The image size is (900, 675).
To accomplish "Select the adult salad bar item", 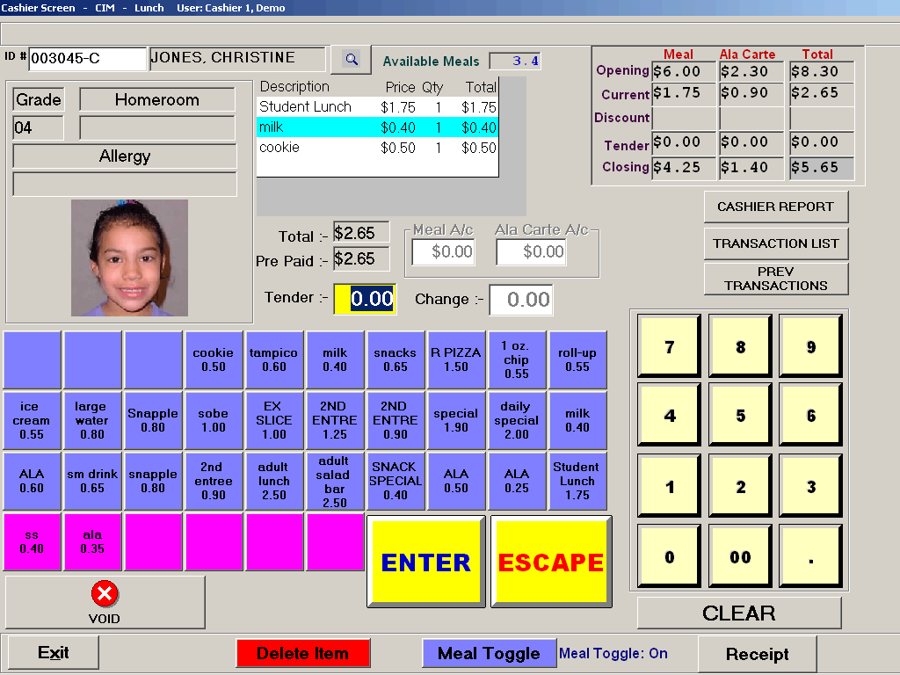I will (x=334, y=481).
